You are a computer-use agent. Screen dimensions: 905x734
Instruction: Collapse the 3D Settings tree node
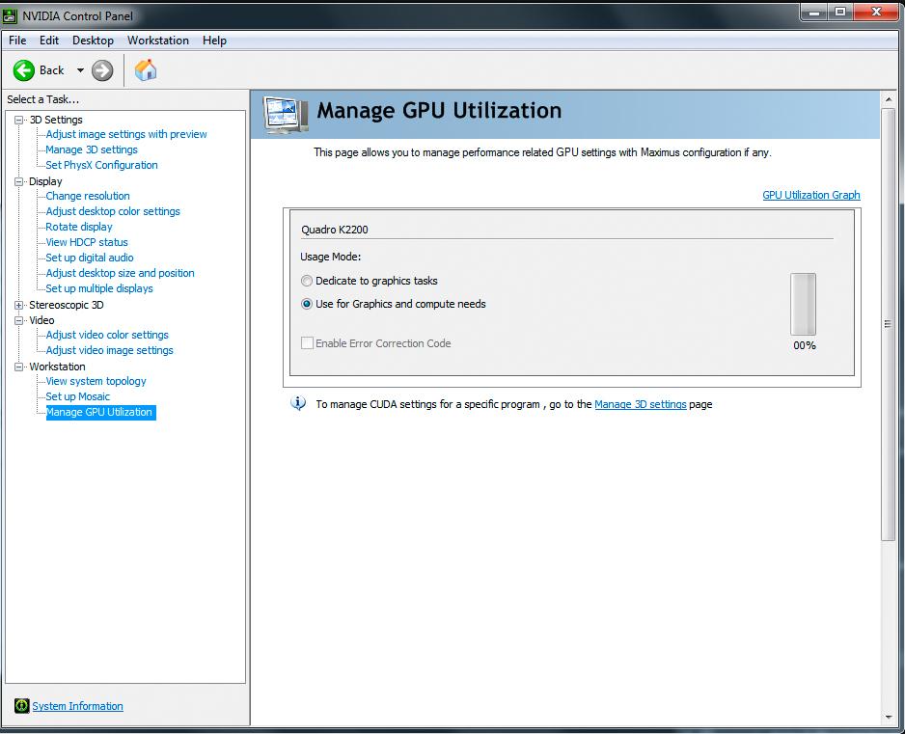click(x=19, y=120)
